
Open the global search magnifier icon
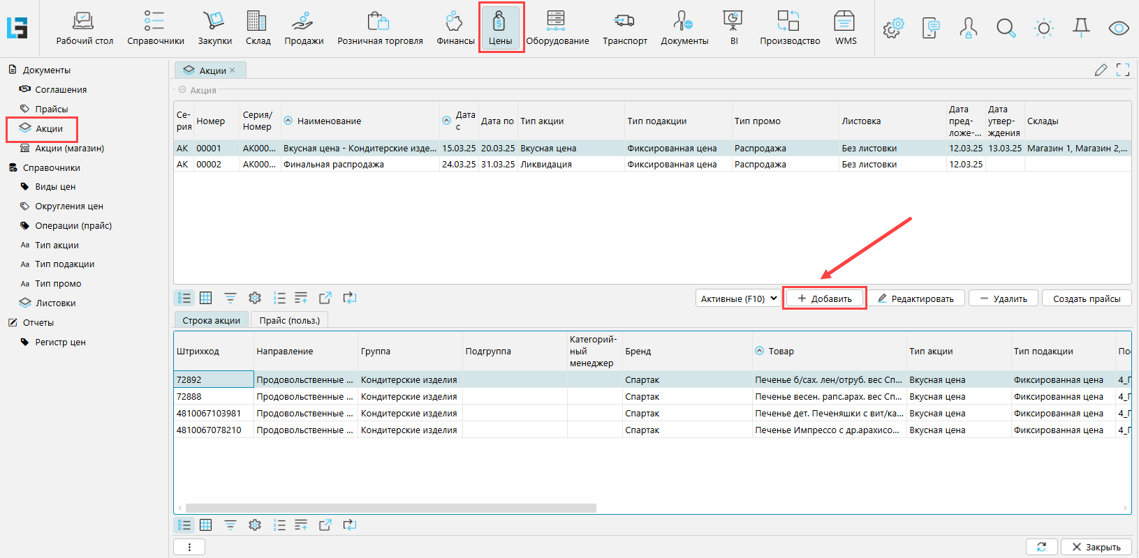[x=1006, y=29]
